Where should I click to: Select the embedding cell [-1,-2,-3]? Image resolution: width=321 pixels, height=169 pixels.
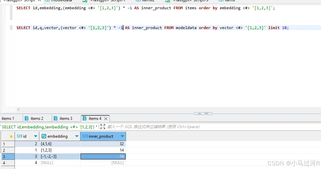click(x=60, y=156)
